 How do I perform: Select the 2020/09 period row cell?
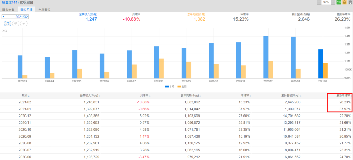[25, 136]
